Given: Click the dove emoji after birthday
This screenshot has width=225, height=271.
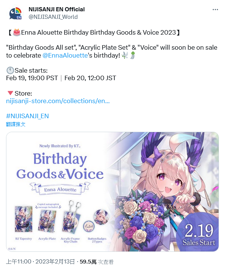Looking at the screenshot, I should pos(125,55).
